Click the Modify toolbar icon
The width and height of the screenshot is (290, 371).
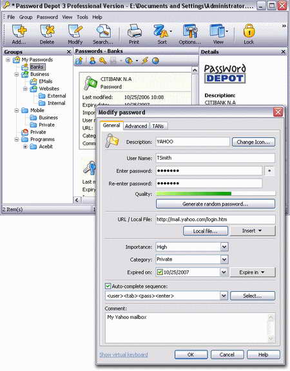pos(75,34)
